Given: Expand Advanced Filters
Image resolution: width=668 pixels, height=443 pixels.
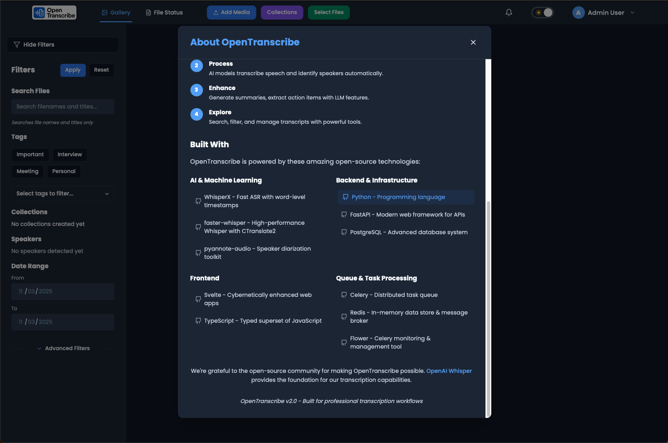Looking at the screenshot, I should 63,349.
